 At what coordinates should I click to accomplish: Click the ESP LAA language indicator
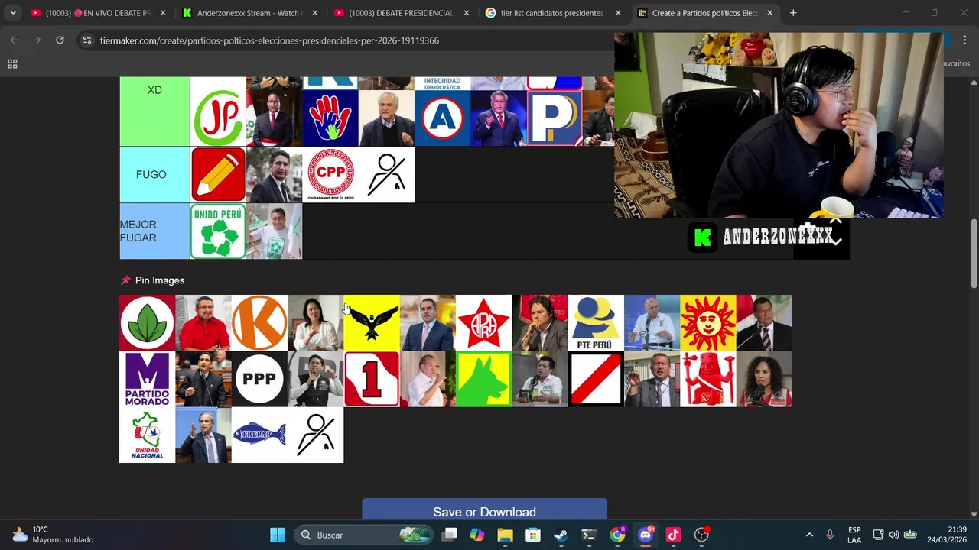pos(854,535)
